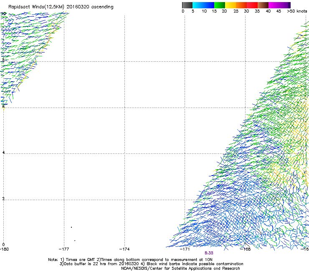The height and width of the screenshot is (271, 309).
Task: Click the latitude 6 axis label
Action: tap(3, 106)
